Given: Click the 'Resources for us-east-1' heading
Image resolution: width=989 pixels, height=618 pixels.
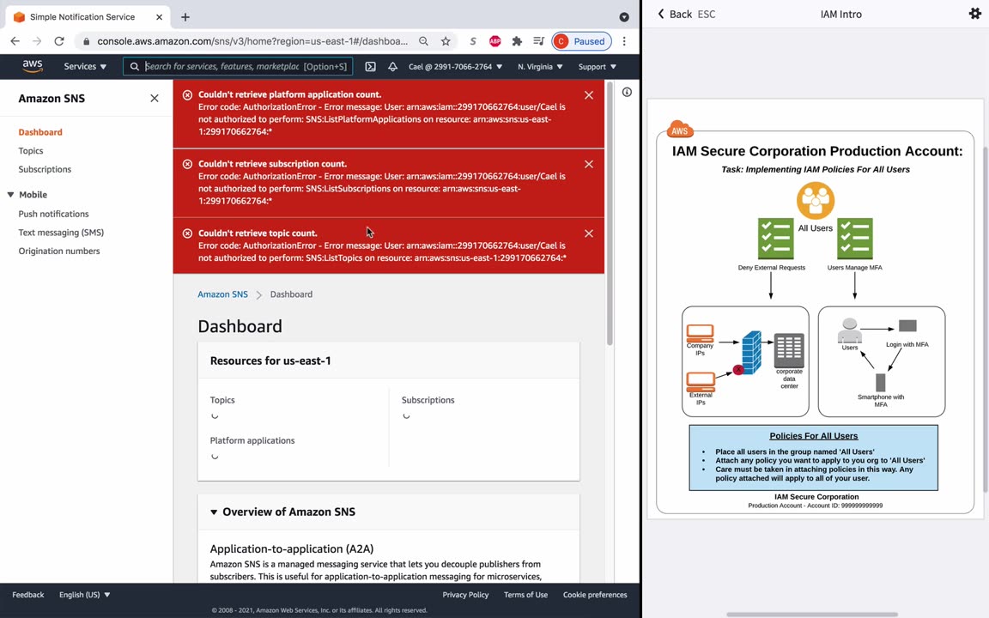Looking at the screenshot, I should pyautogui.click(x=270, y=360).
